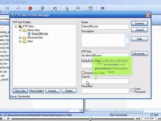Click the colorful grid window toolbar icon

pos(90,8)
